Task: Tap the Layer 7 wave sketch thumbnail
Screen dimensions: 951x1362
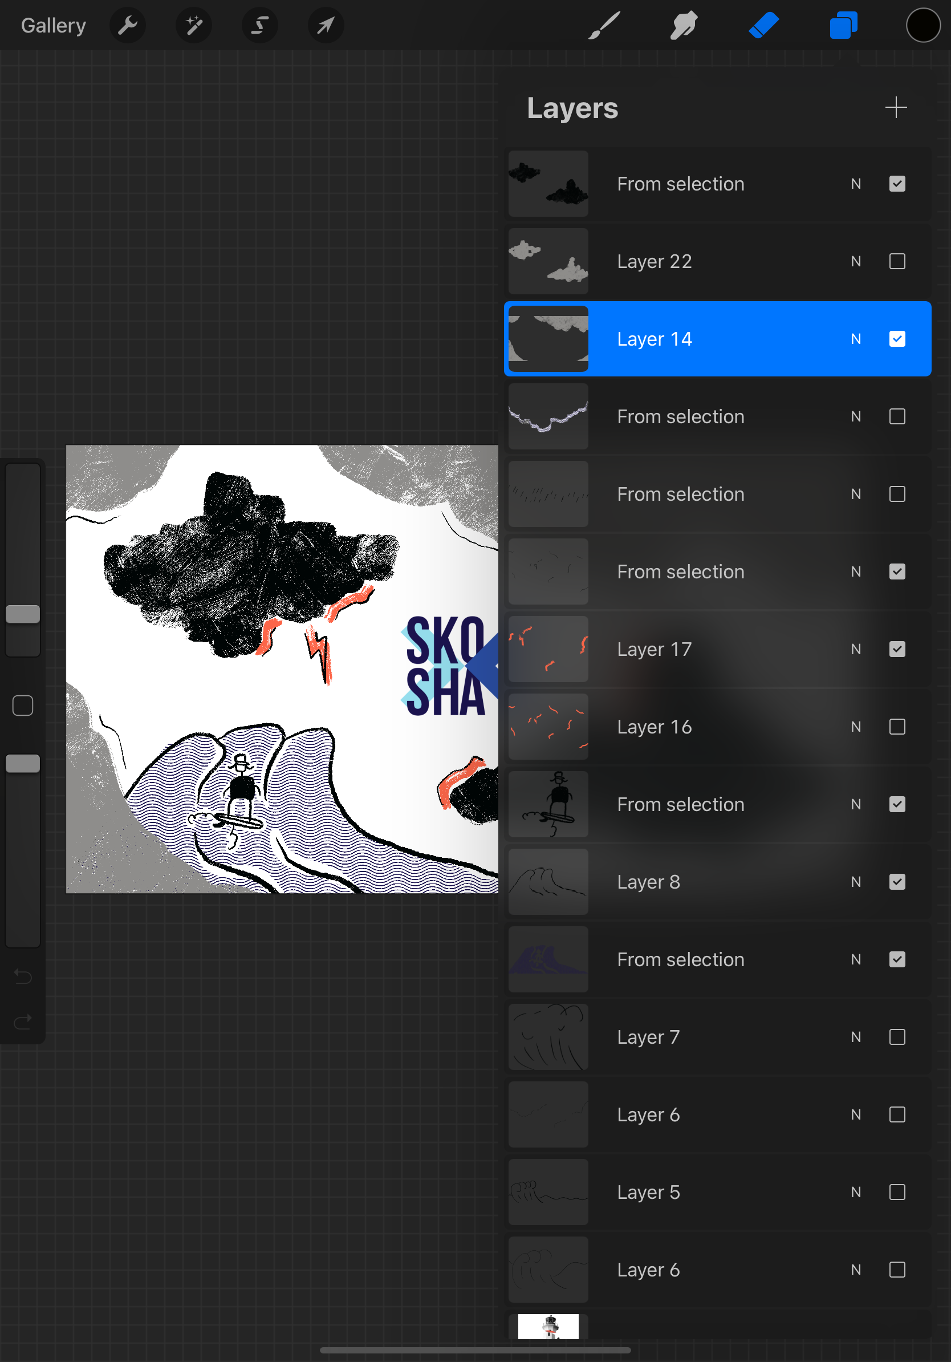Action: (548, 1037)
